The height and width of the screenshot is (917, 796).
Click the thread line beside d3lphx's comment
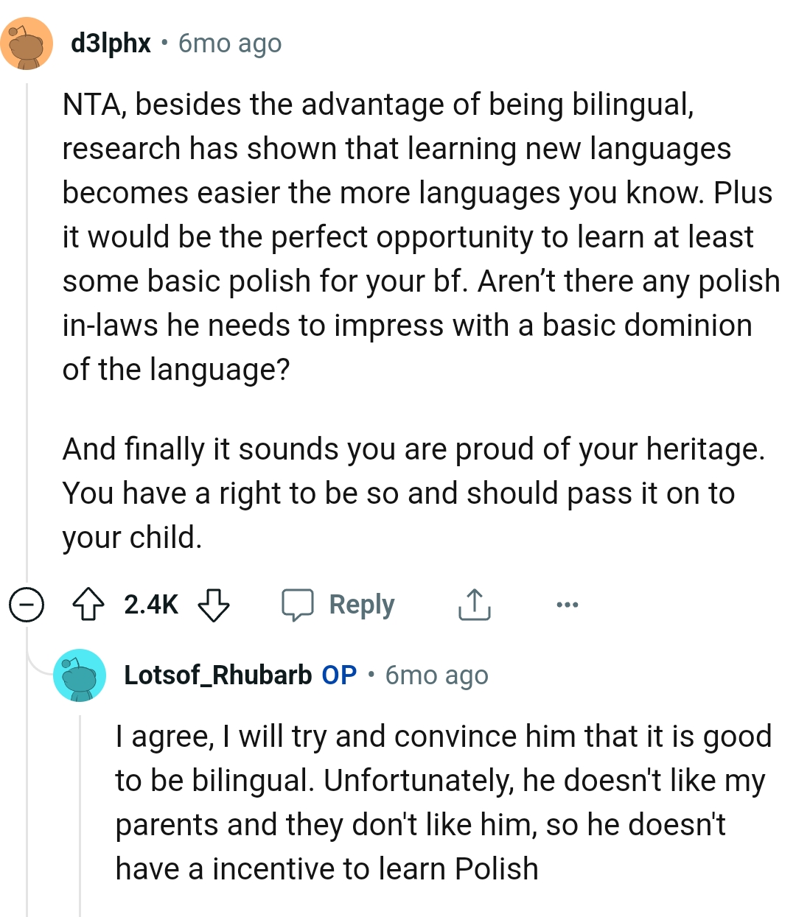pos(27,331)
